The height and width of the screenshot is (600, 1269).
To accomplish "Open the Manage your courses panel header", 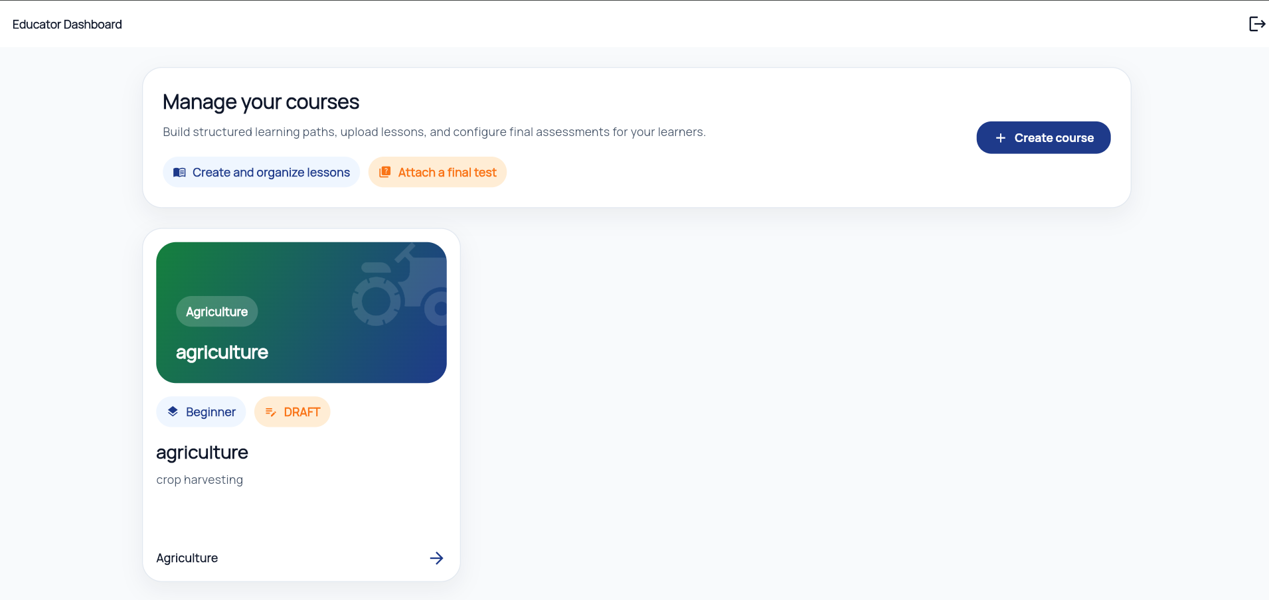I will click(260, 101).
